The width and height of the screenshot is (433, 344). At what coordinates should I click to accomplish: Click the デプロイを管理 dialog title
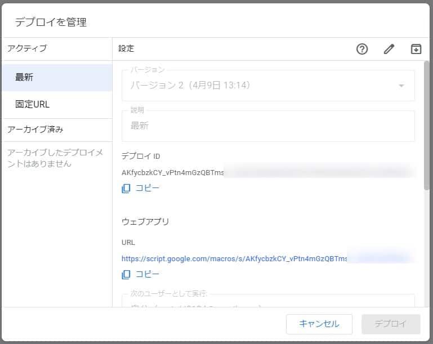tap(51, 23)
